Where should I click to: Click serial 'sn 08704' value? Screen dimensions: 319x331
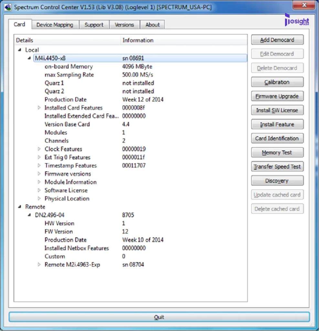point(133,264)
